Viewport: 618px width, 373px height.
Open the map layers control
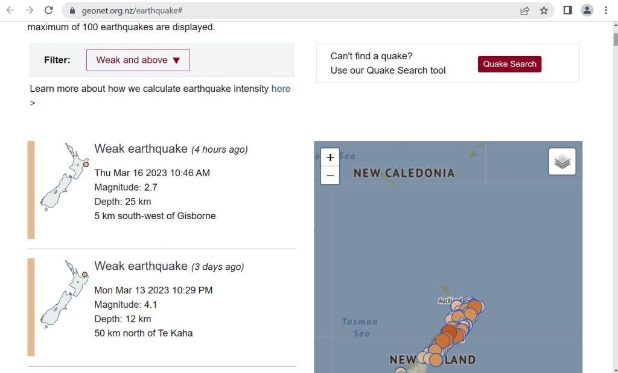point(562,162)
